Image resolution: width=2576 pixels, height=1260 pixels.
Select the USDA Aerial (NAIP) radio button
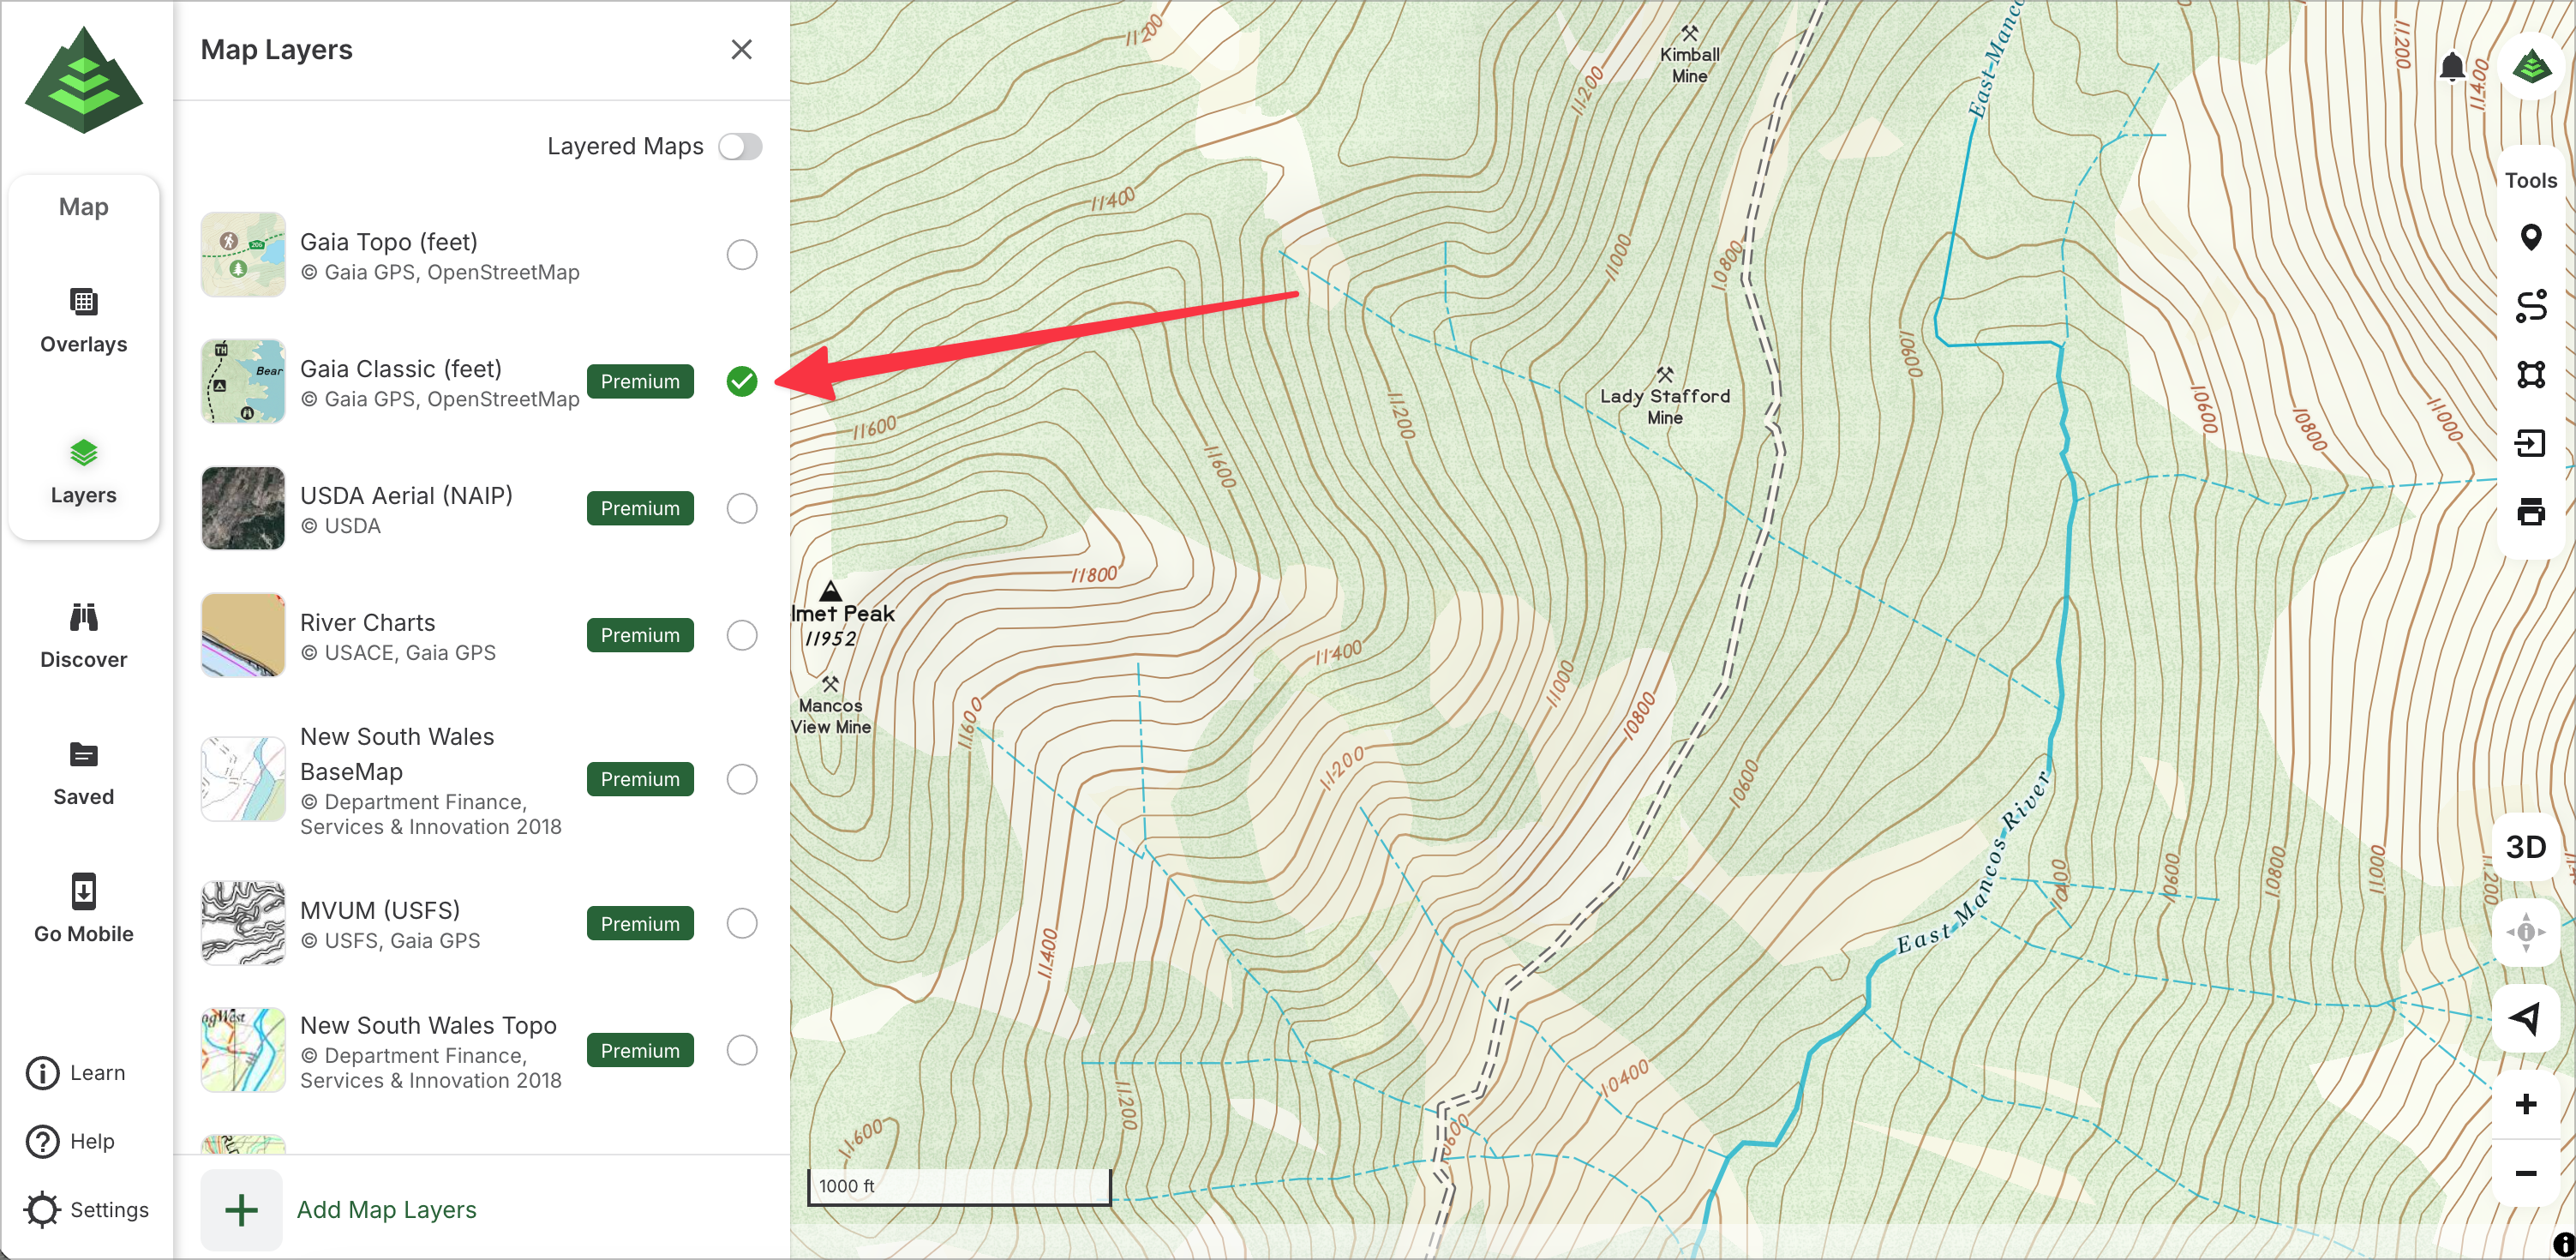point(741,508)
